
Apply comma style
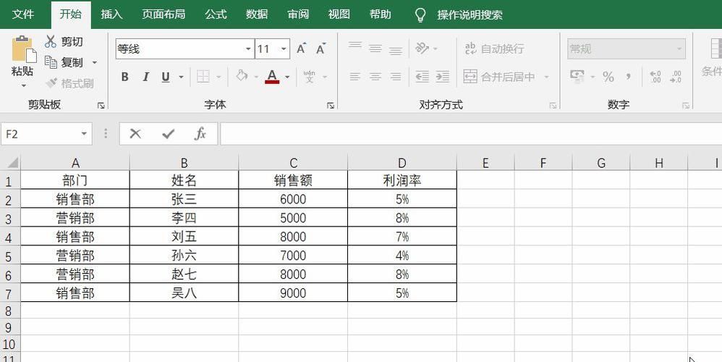coord(629,77)
